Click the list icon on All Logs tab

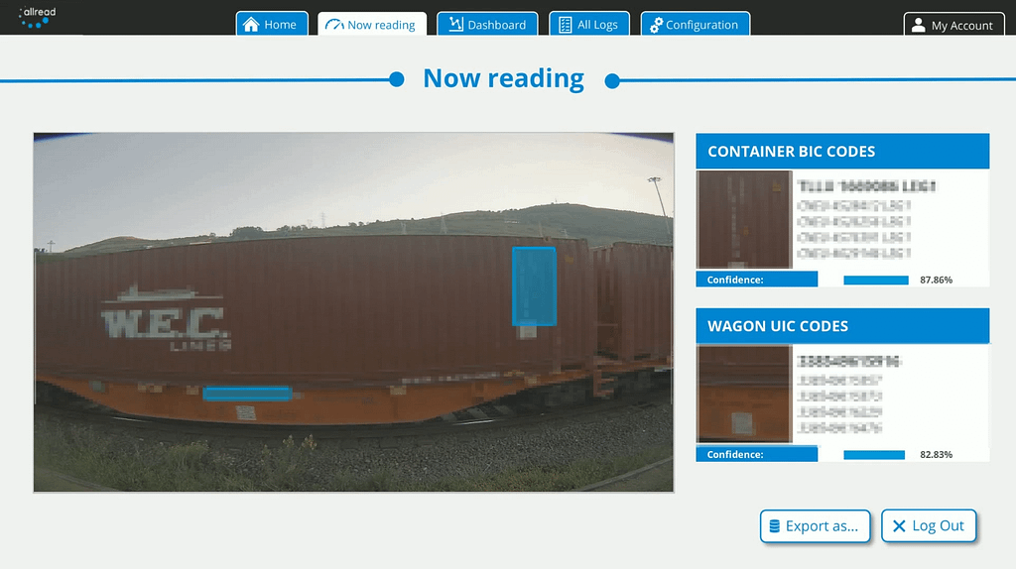565,25
